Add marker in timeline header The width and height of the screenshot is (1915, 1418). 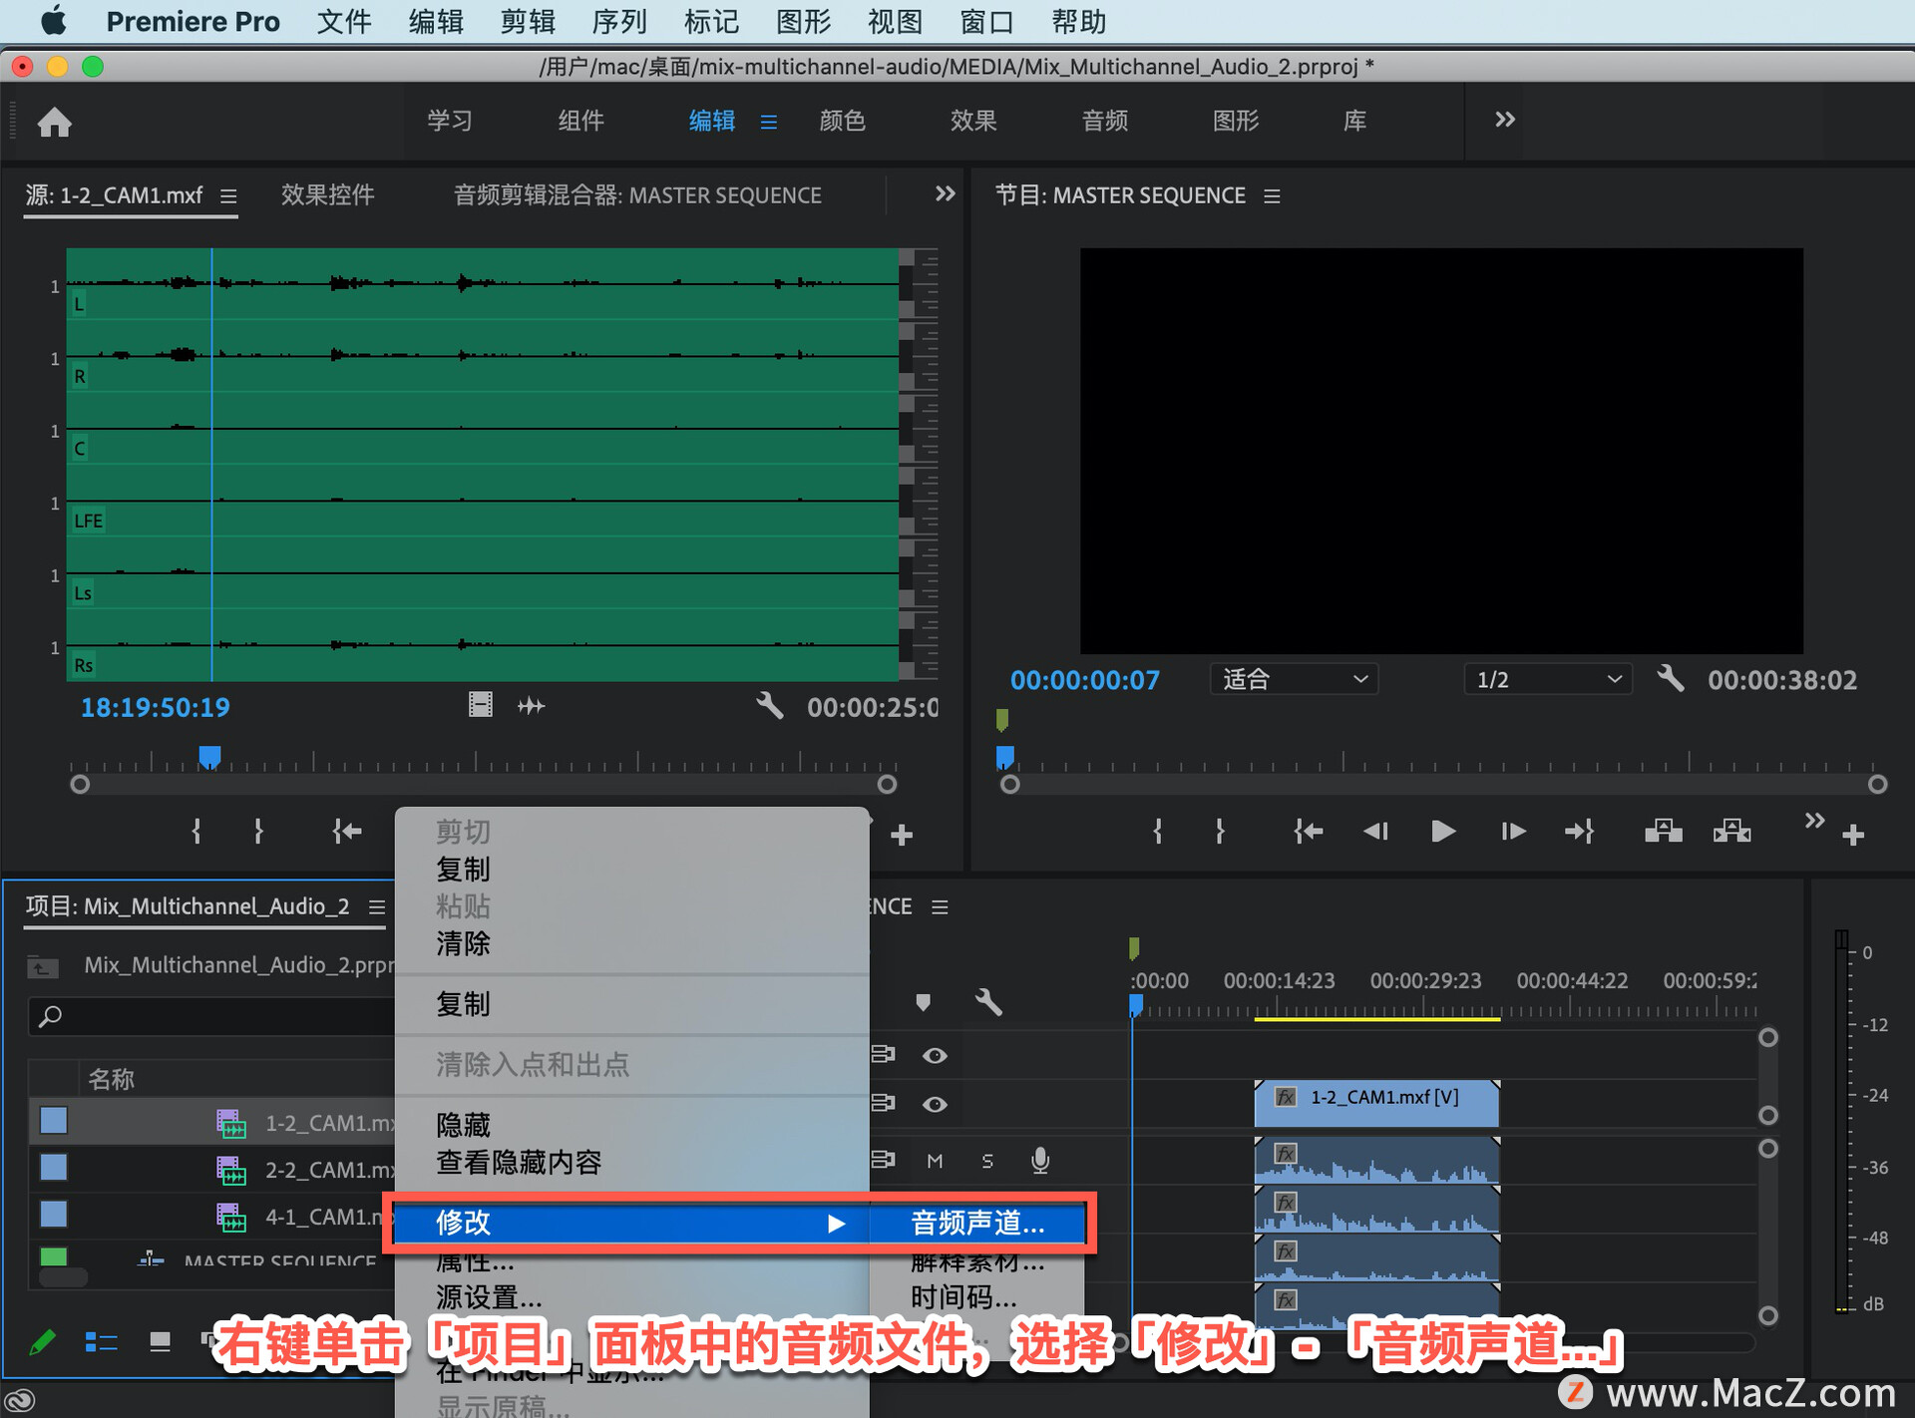[923, 1002]
